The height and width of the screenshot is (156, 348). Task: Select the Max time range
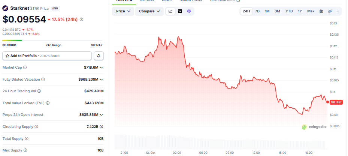point(311,11)
